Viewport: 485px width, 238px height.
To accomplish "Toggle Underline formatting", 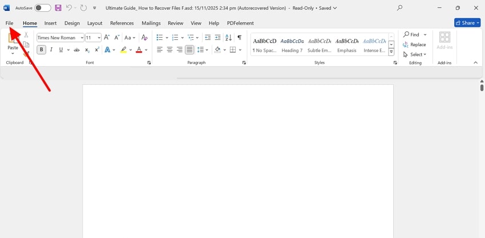I will click(61, 50).
